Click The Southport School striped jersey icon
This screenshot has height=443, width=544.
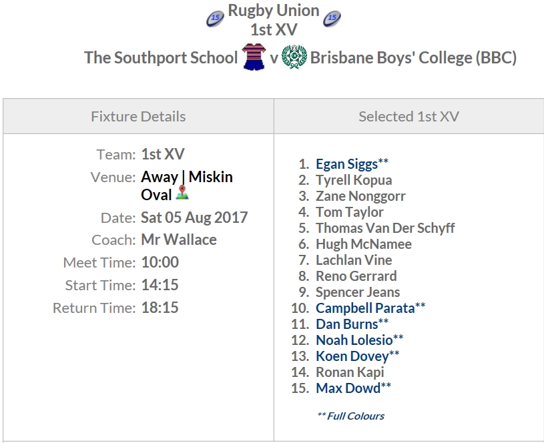tap(253, 57)
